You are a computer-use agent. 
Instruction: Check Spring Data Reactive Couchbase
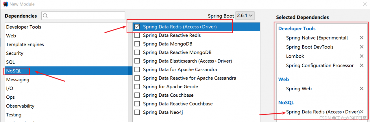click(137, 104)
